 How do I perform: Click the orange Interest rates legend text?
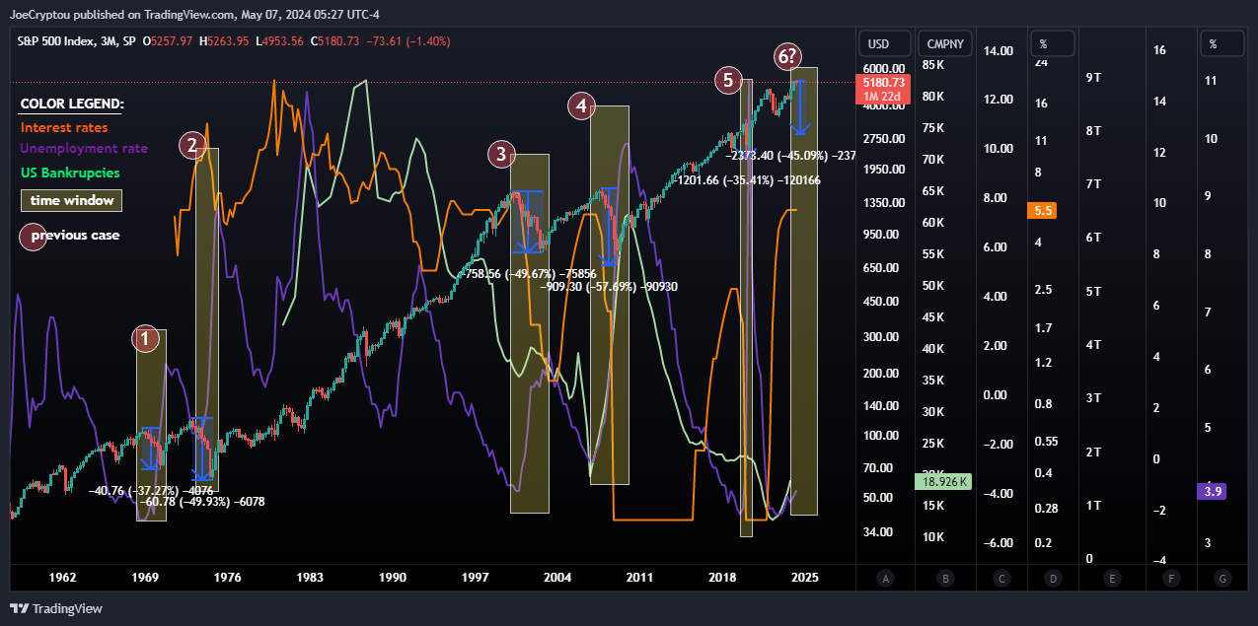pos(64,127)
